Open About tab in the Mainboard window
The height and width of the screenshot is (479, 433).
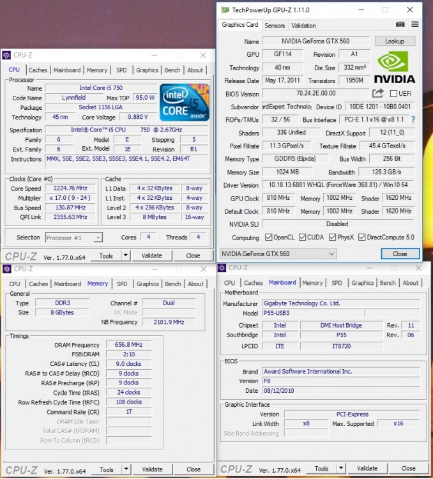click(x=411, y=283)
